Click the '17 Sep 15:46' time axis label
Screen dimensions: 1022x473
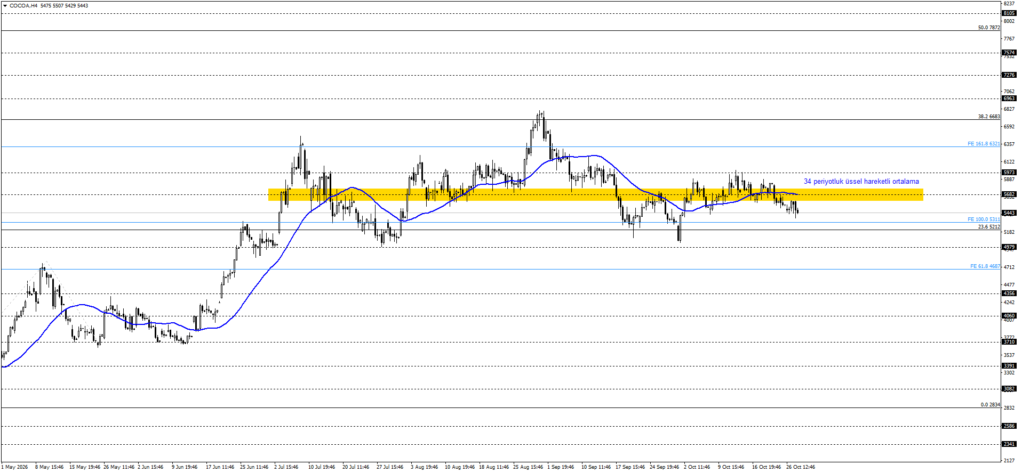coord(630,467)
